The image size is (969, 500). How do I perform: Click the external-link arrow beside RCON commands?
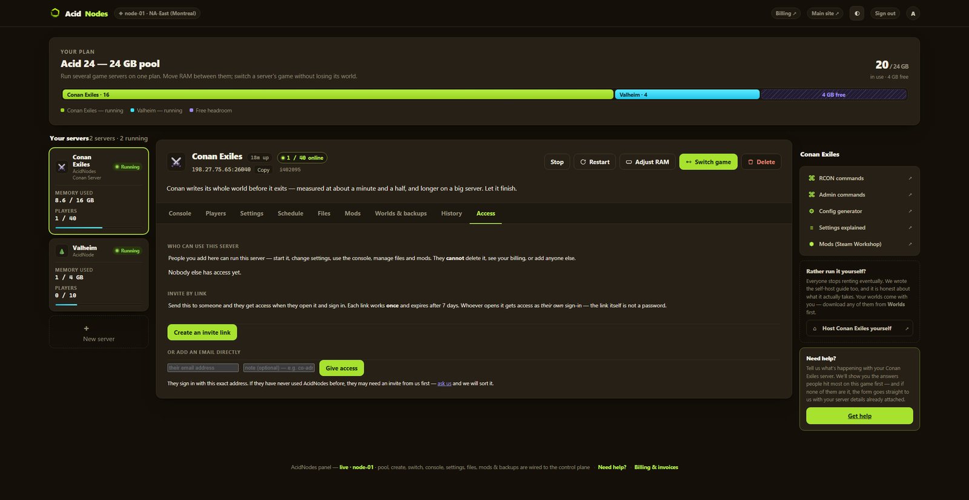coord(910,178)
